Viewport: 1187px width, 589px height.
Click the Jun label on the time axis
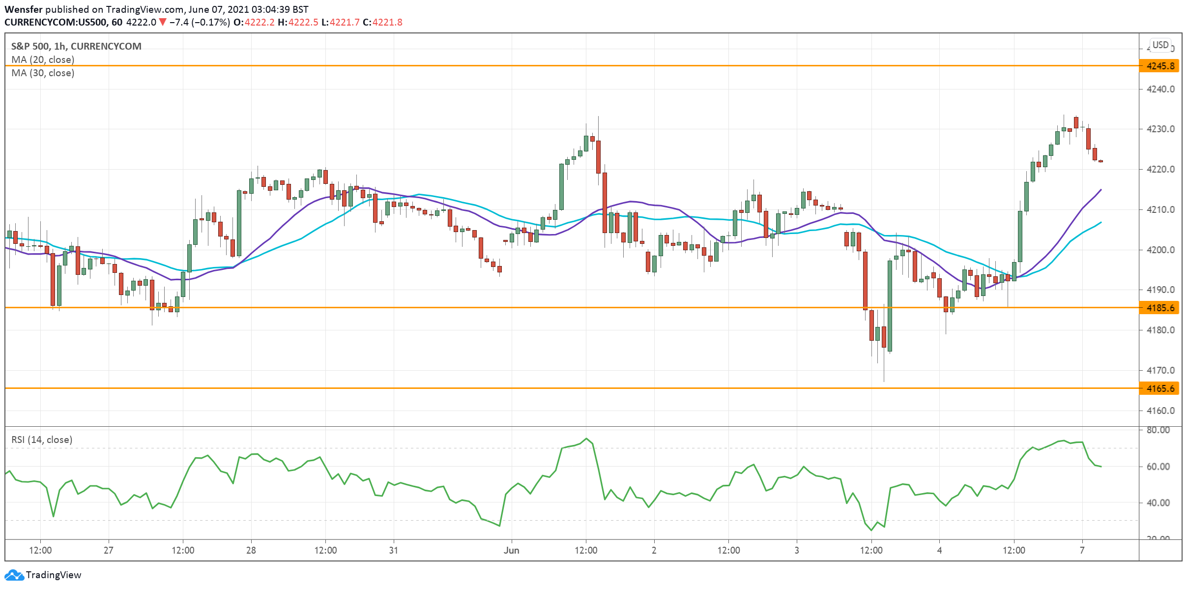coord(512,551)
